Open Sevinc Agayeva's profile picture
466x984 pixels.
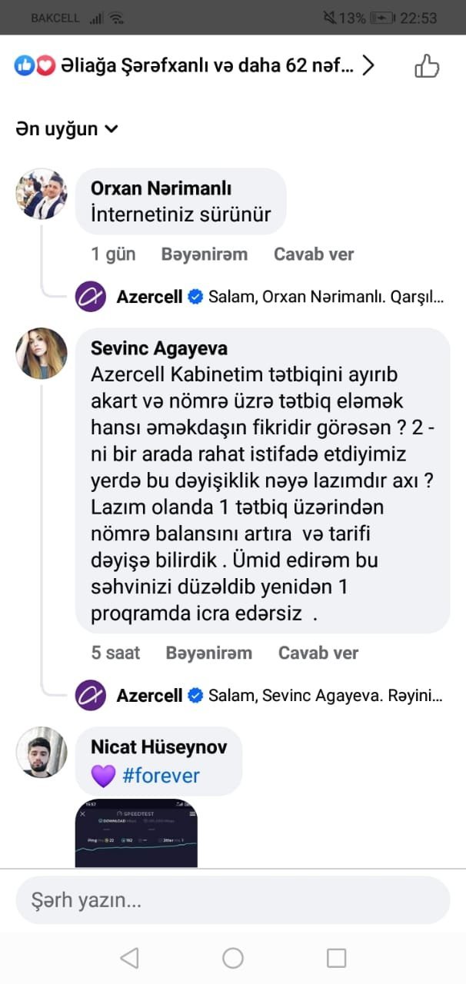42,353
